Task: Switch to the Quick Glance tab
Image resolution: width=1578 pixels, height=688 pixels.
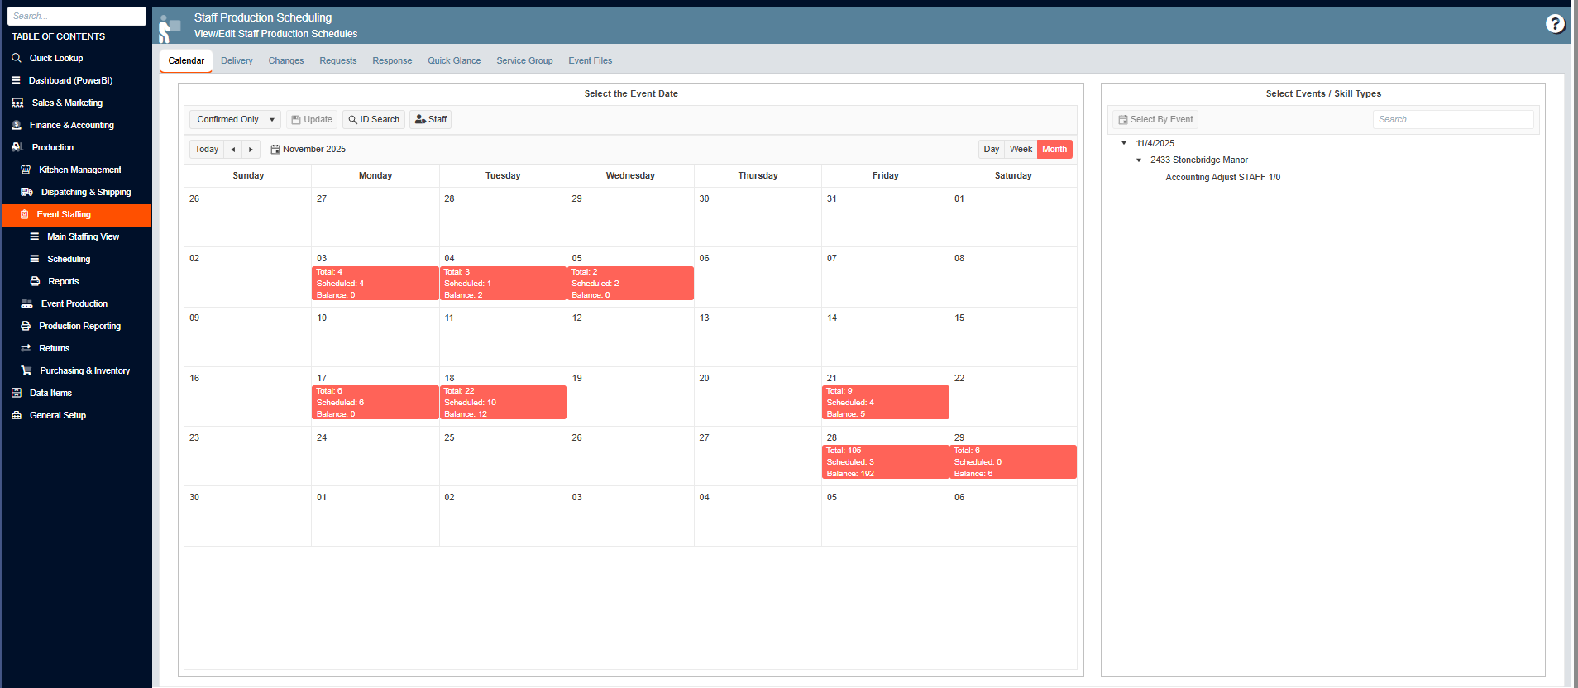Action: coord(453,60)
